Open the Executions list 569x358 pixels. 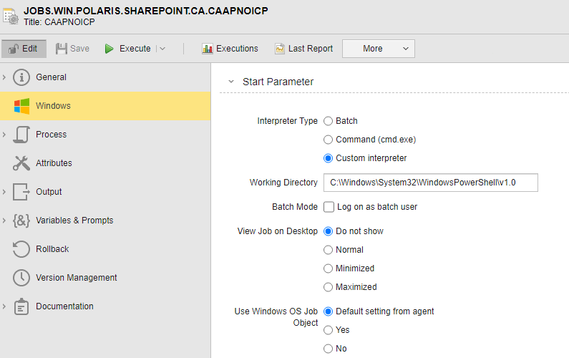[230, 49]
